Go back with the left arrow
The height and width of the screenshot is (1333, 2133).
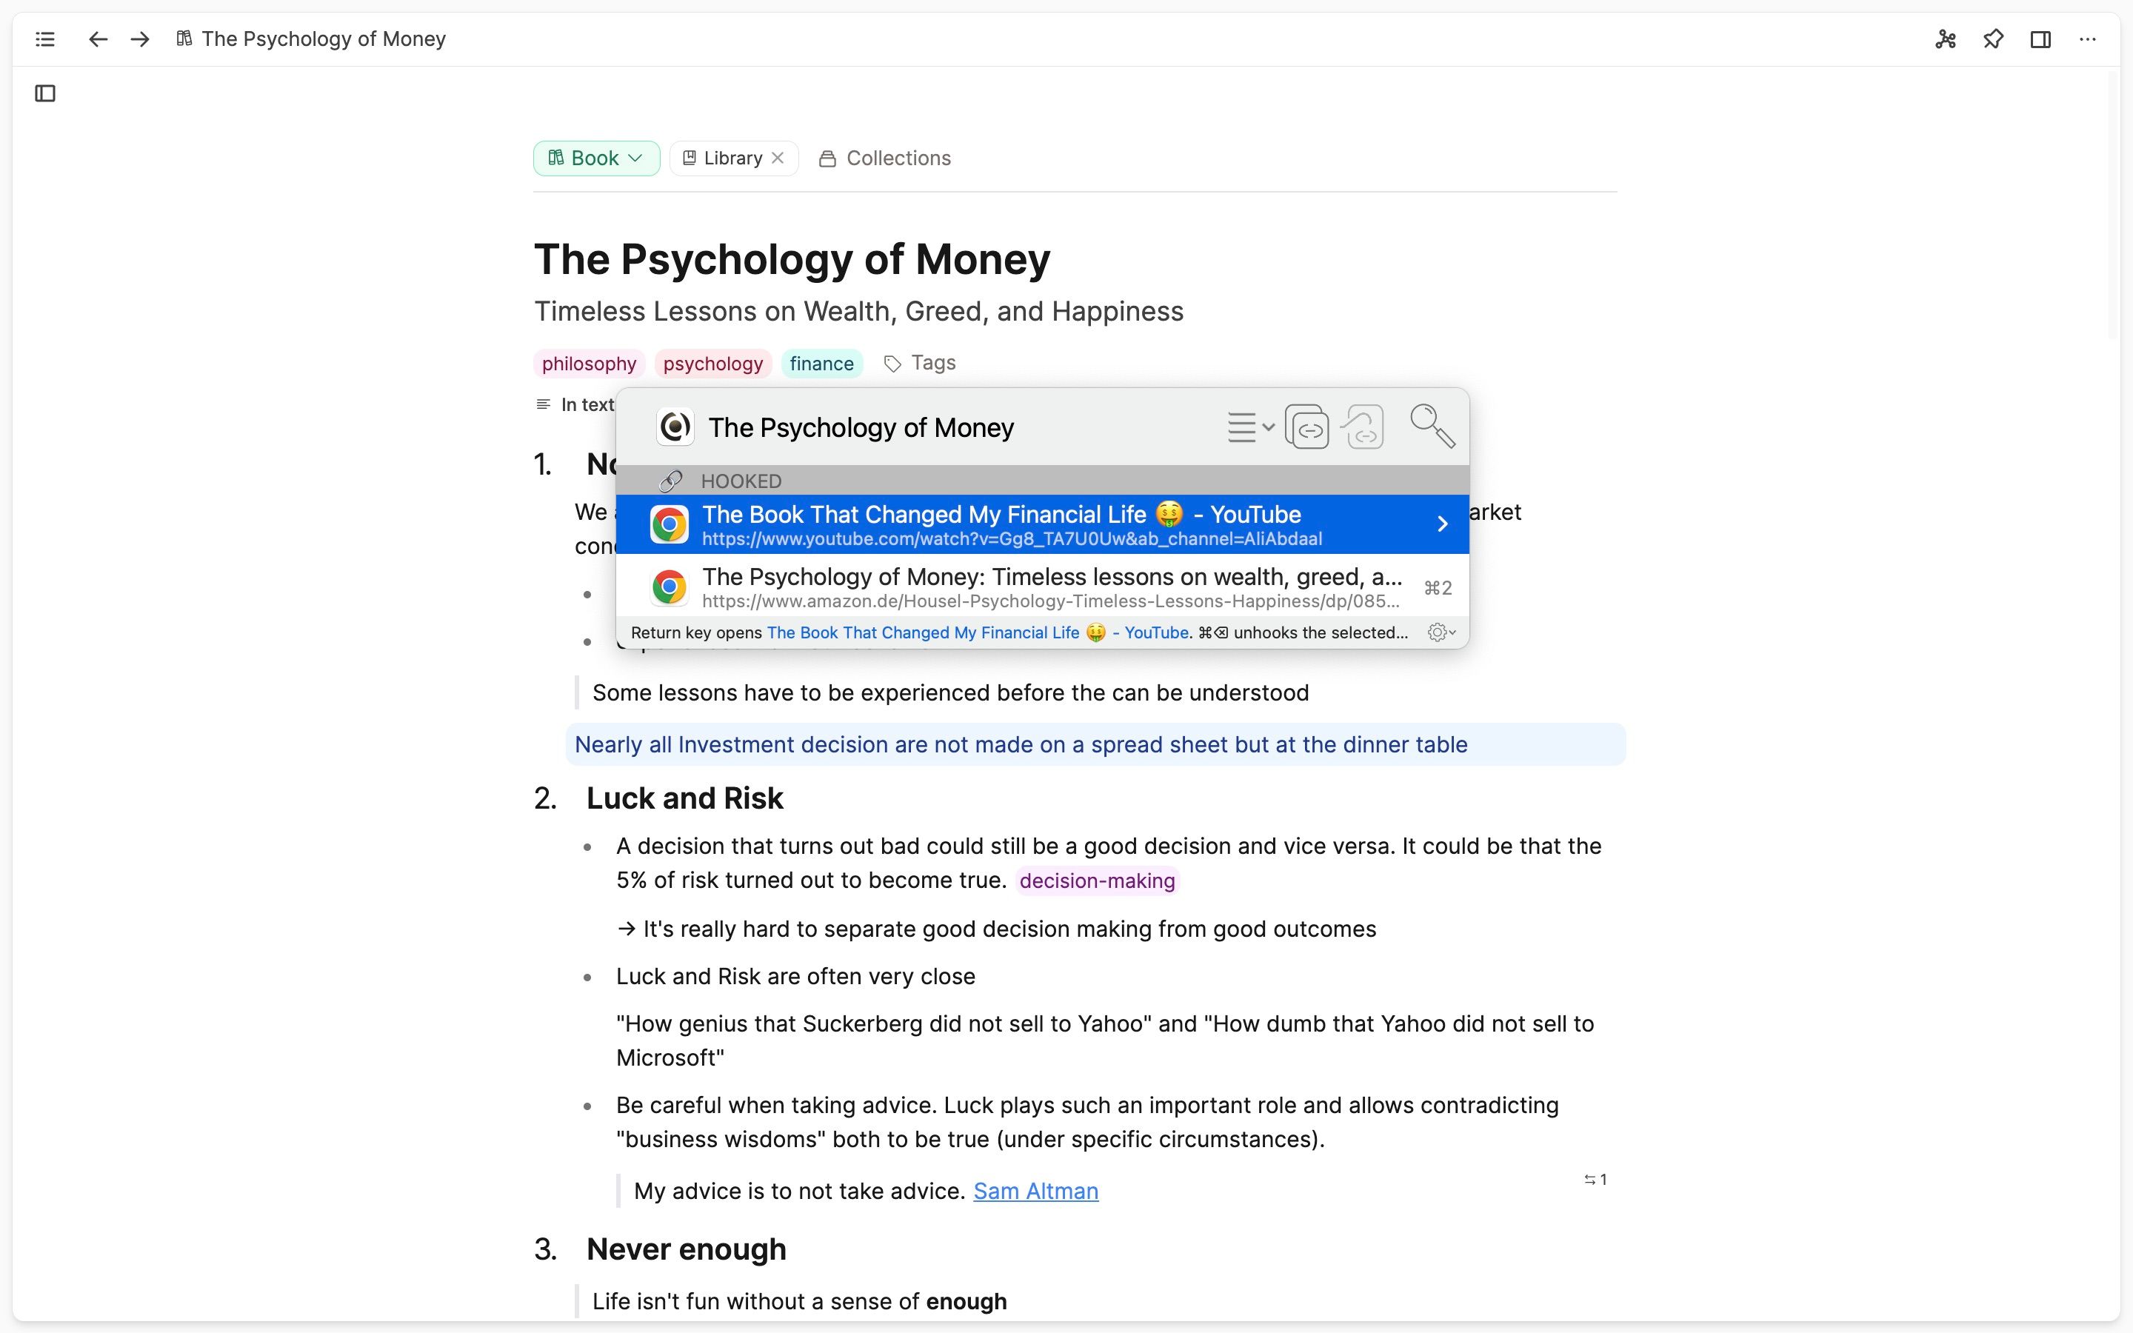(x=98, y=39)
